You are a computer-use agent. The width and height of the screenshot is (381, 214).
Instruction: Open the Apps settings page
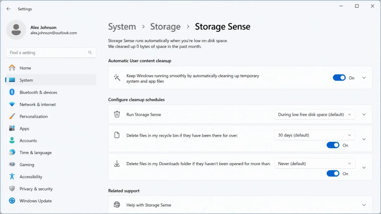click(51, 128)
